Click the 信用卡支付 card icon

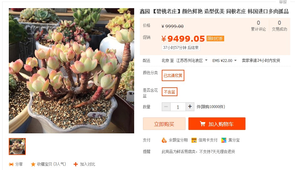pyautogui.click(x=194, y=140)
